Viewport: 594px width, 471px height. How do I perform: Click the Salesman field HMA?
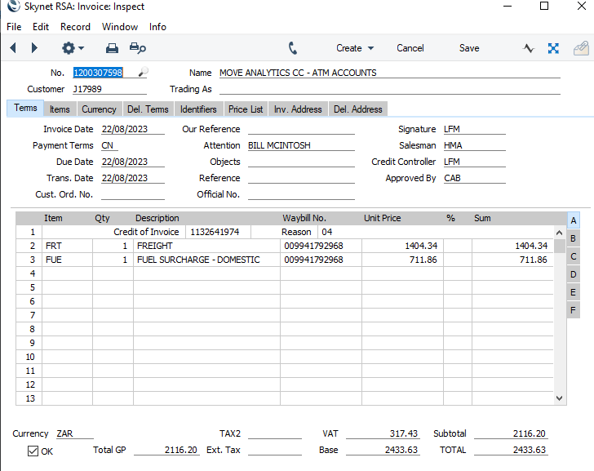pos(474,145)
